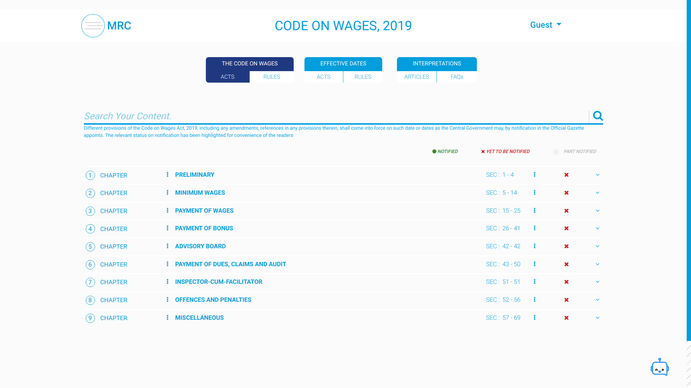The width and height of the screenshot is (691, 388).
Task: Click the kebab icon beside SEC 15 - 25
Action: (534, 211)
